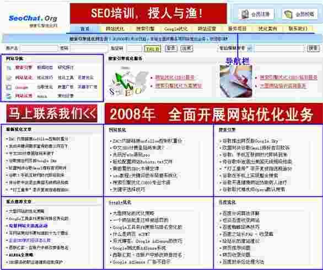Click the icon beside 网站优化 in site navigation

(x=9, y=78)
